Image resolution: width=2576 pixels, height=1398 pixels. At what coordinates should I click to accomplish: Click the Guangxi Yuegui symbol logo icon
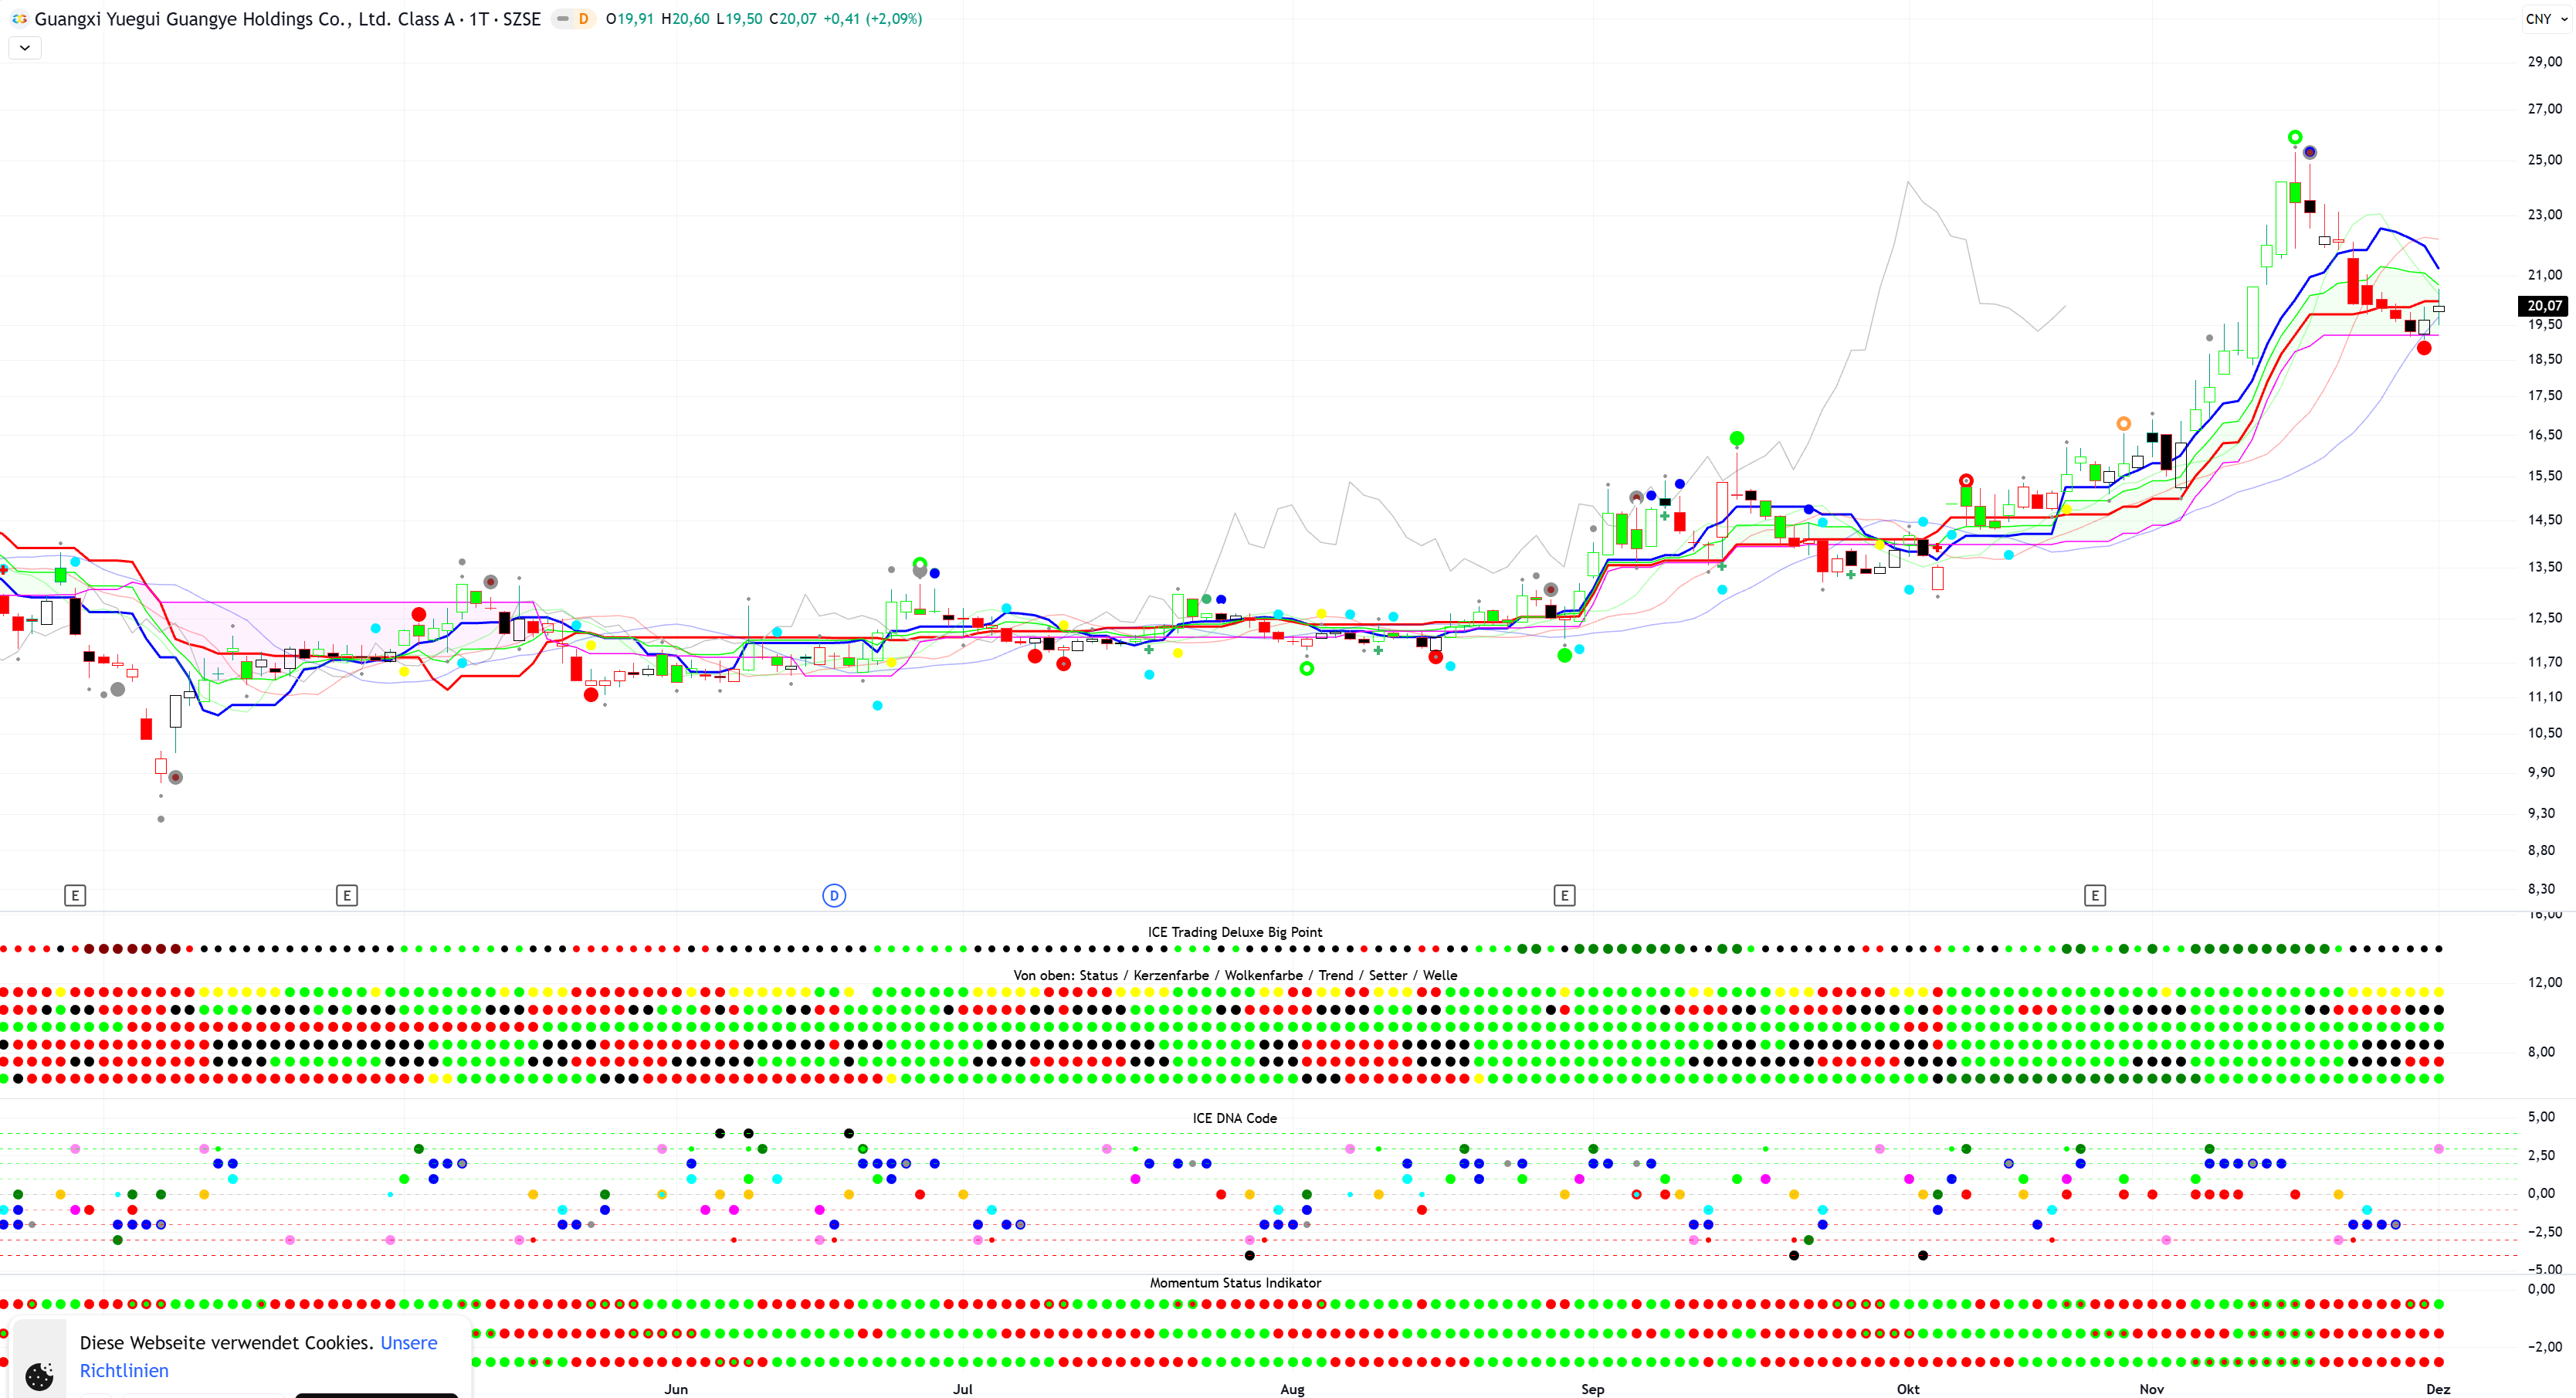(19, 19)
